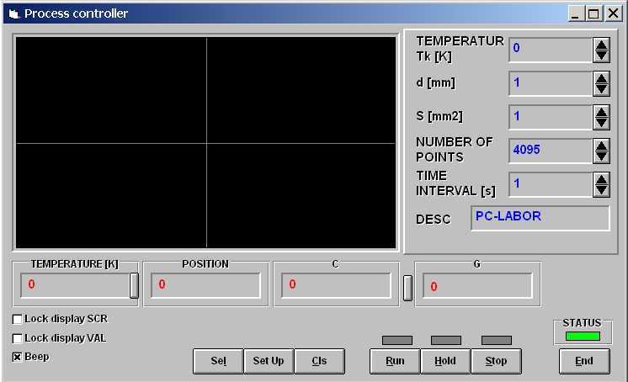The width and height of the screenshot is (628, 382).
Task: Exit using the End button
Action: (584, 361)
